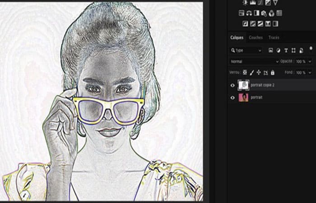
Task: Switch to the Tracés tab
Action: pos(274,37)
